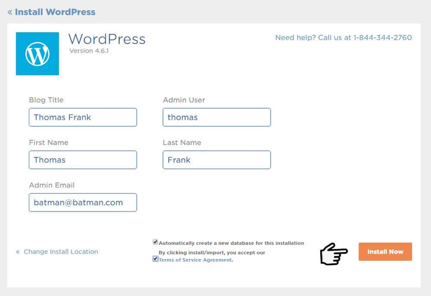The image size is (431, 296).
Task: Toggle automatically create new database checkbox
Action: pyautogui.click(x=155, y=242)
